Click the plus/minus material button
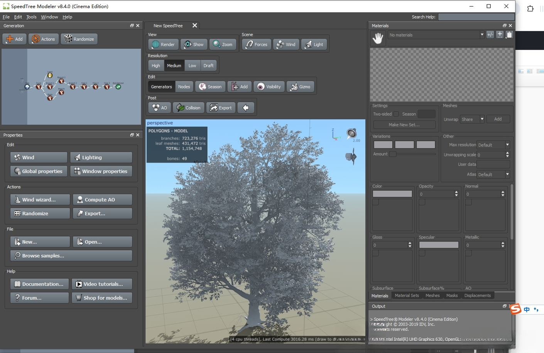This screenshot has width=544, height=353. (x=490, y=35)
